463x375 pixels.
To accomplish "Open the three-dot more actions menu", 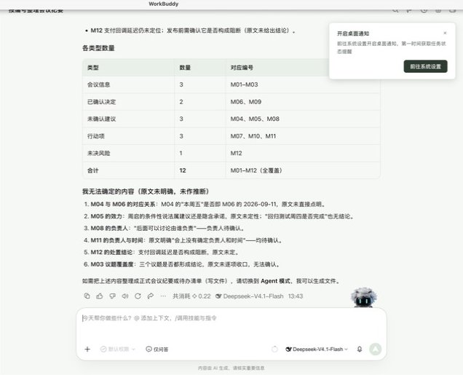I will click(x=163, y=296).
